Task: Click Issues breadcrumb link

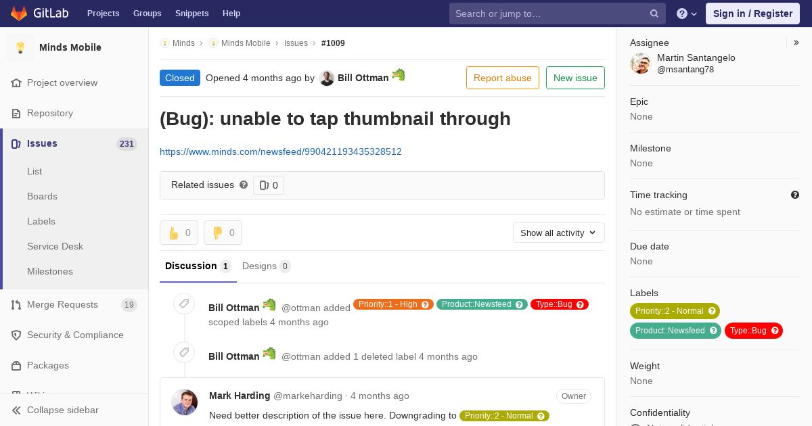Action: coord(296,43)
